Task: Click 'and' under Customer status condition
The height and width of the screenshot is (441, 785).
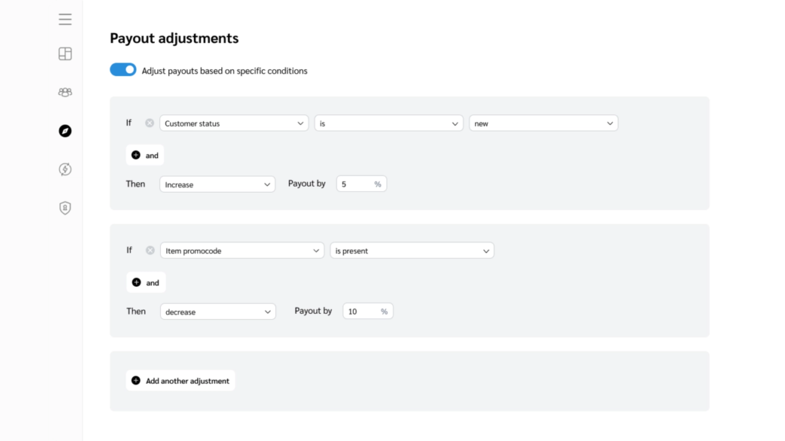Action: click(145, 155)
